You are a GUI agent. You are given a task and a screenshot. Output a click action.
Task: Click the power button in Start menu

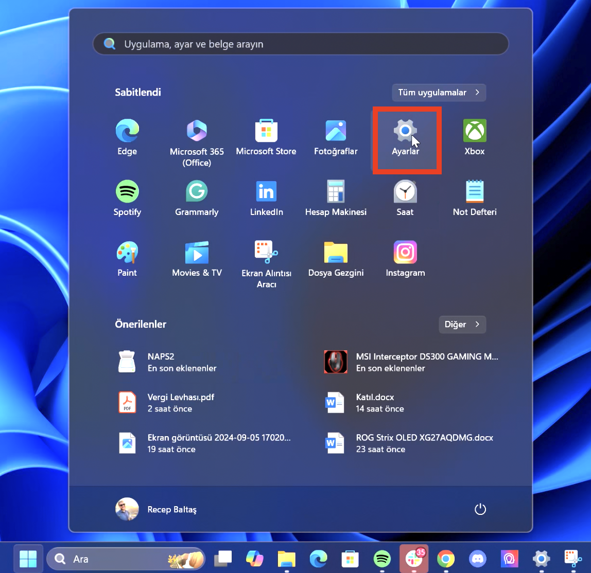point(480,509)
